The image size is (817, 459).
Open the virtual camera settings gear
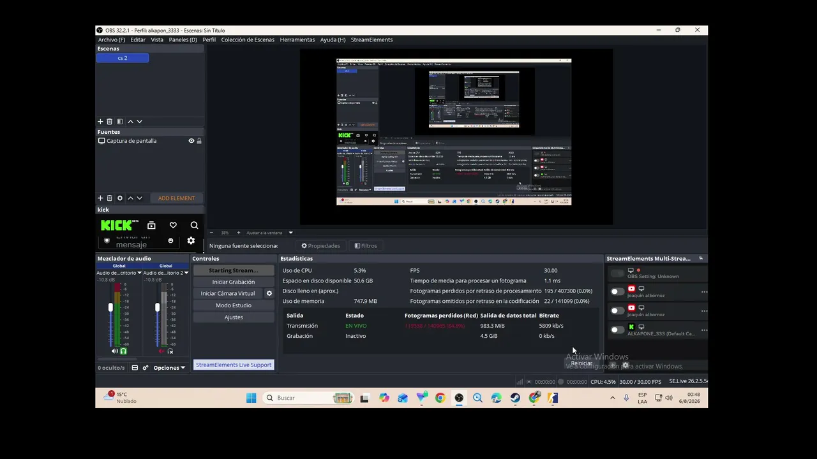269,294
